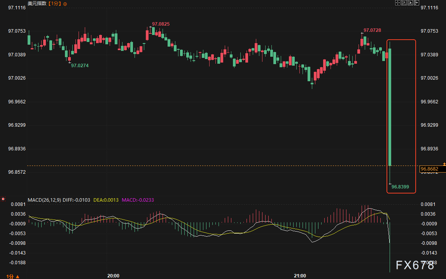Click the orange up arrow on right price axis
446x279 pixels.
tap(443, 164)
